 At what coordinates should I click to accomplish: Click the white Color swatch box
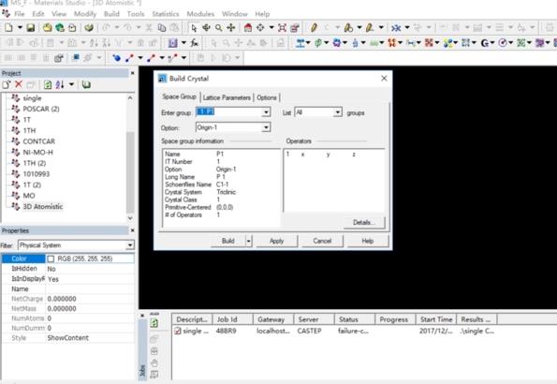tap(51, 258)
